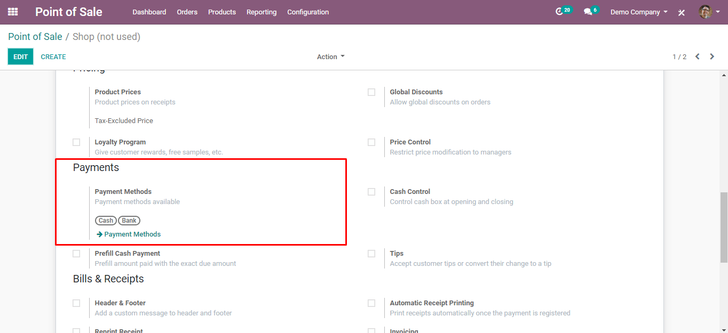Click the Payments section heading

[x=96, y=167]
